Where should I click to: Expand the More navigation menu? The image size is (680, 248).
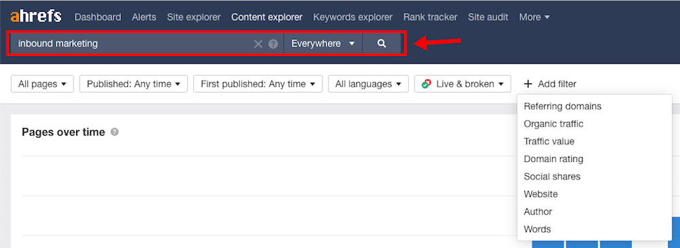[x=534, y=18]
